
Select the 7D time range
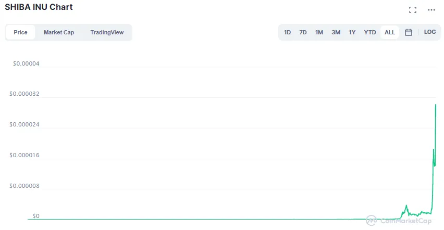pos(303,32)
